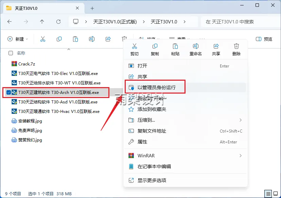This screenshot has width=281, height=198.
Task: Expand chevron after the This PC icon
Action: coord(86,22)
